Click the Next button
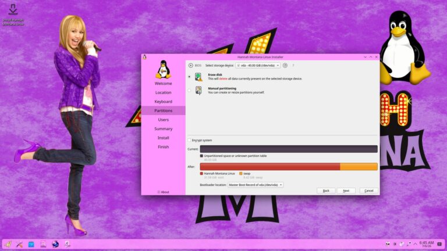 coord(346,191)
